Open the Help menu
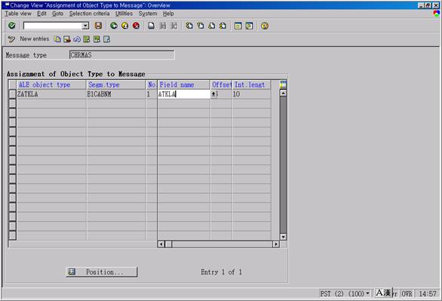 tap(168, 14)
